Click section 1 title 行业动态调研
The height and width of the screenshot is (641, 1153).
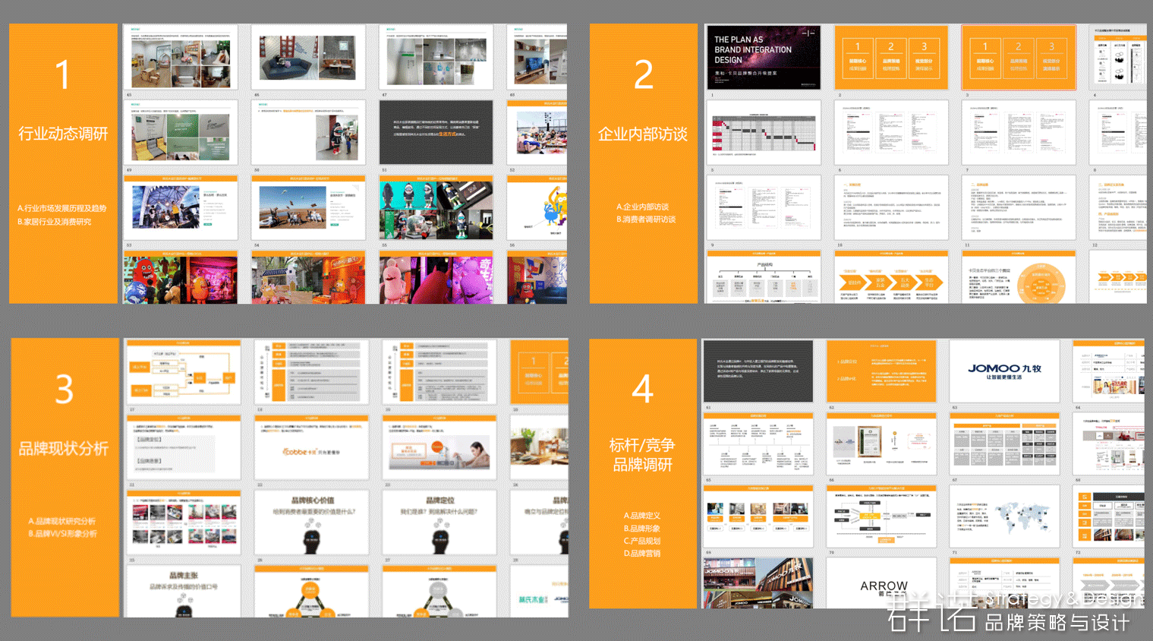[63, 134]
